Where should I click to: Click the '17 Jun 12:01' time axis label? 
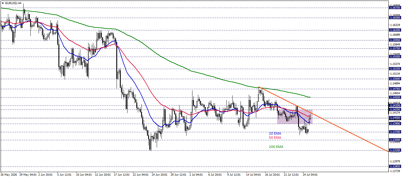pos(122,175)
